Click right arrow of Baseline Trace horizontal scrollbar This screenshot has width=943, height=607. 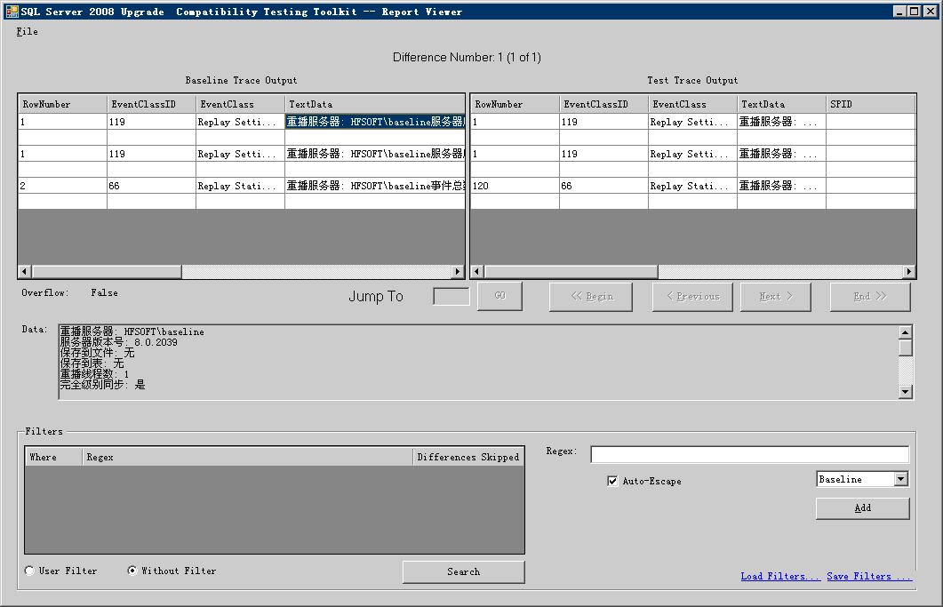tap(458, 272)
